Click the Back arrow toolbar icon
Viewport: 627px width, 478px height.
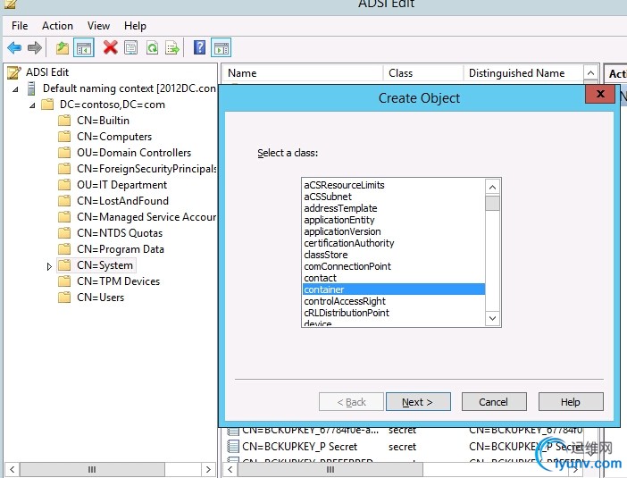coord(14,47)
